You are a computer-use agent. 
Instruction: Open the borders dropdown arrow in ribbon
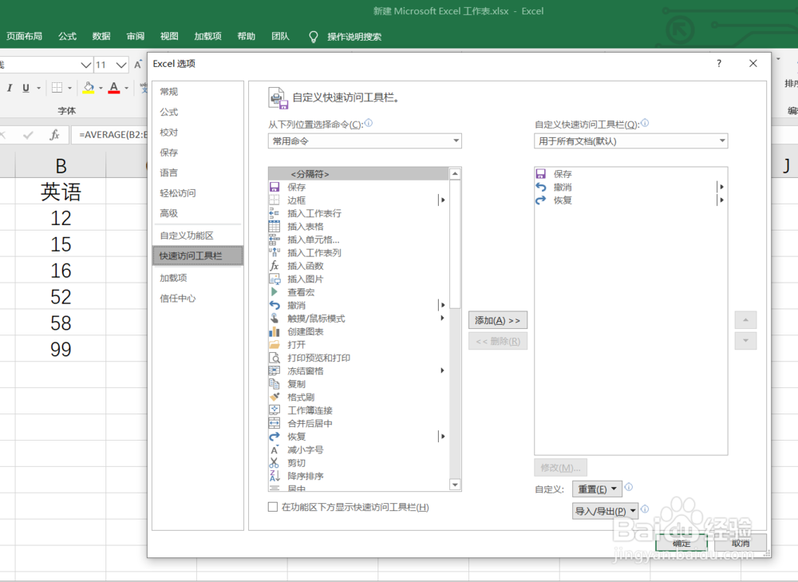[69, 88]
